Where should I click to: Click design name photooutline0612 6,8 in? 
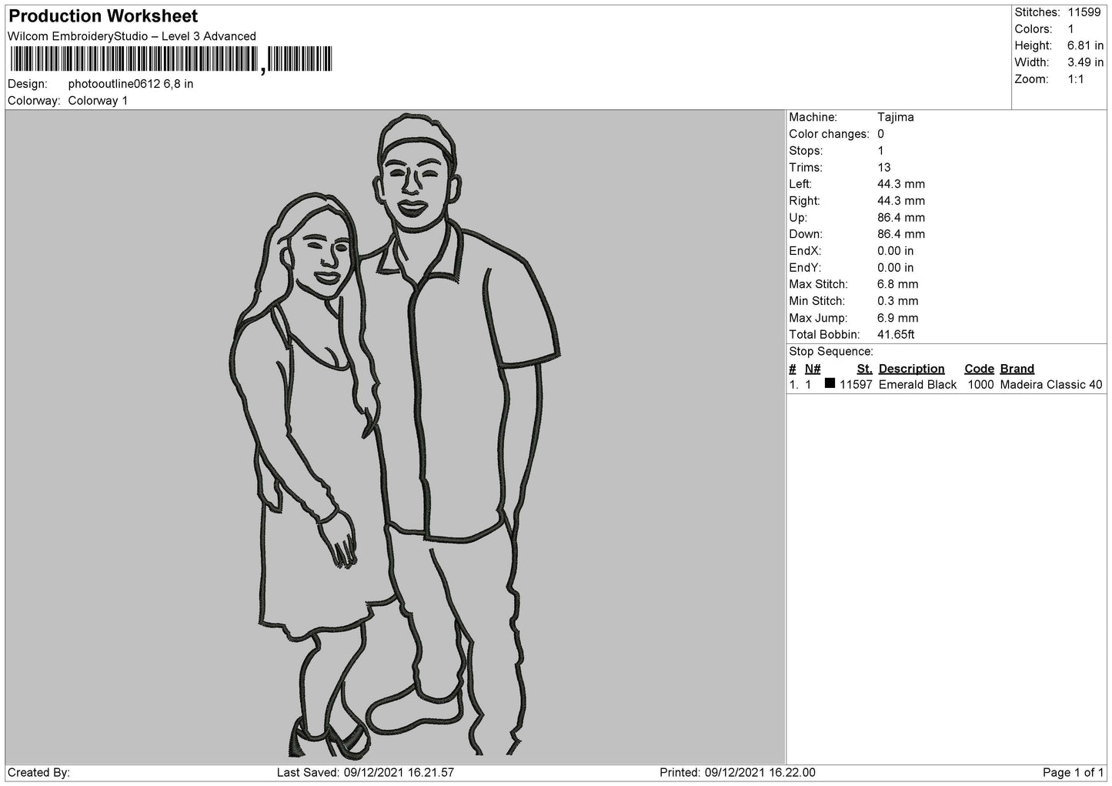pos(131,84)
